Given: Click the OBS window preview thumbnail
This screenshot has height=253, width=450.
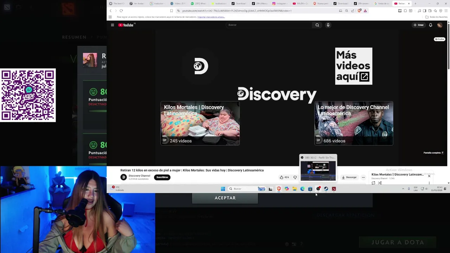Looking at the screenshot, I should (318, 171).
